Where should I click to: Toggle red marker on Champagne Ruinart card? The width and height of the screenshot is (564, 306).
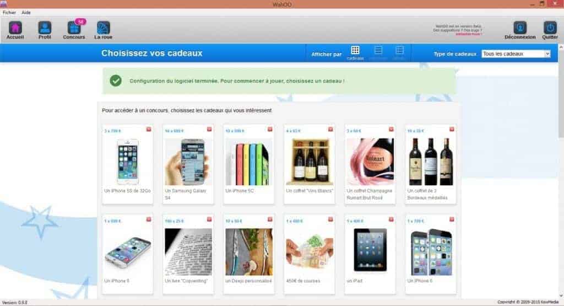point(391,129)
